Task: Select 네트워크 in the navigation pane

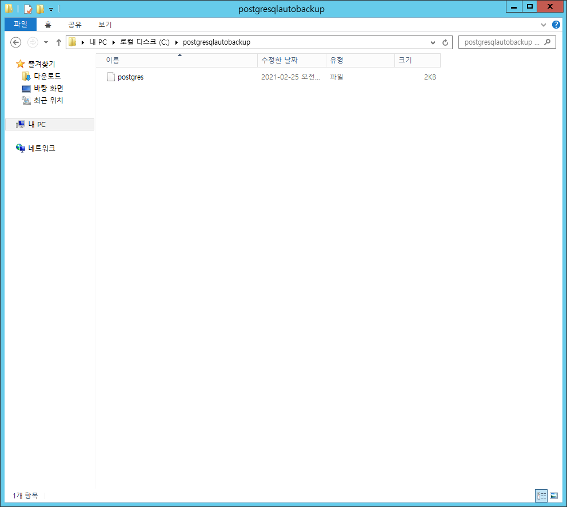Action: coord(42,148)
